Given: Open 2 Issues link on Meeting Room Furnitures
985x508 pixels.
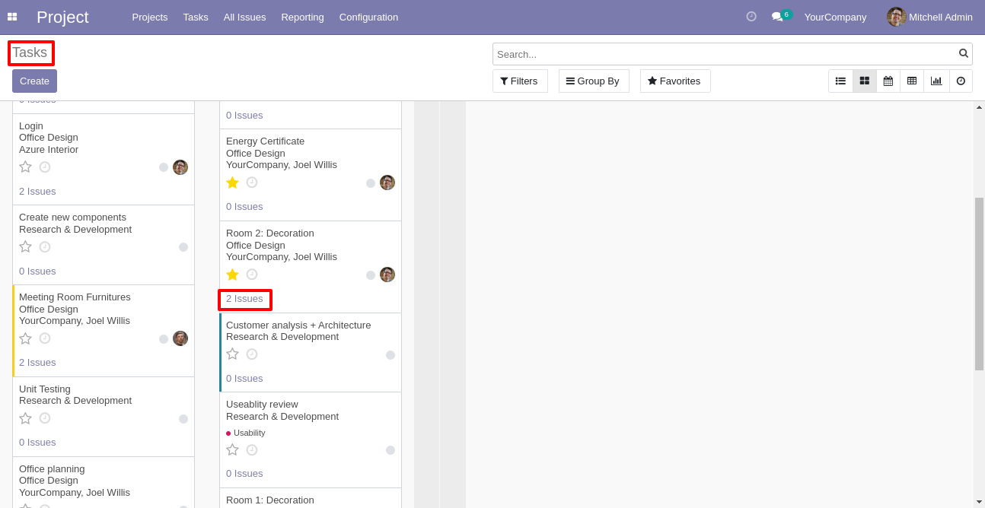Looking at the screenshot, I should coord(37,363).
